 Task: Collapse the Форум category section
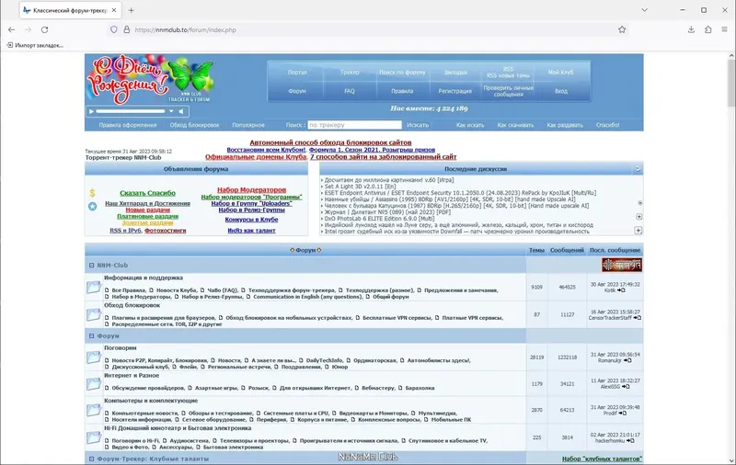pyautogui.click(x=91, y=336)
